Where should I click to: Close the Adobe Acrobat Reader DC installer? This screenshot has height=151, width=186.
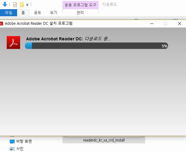click(180, 24)
